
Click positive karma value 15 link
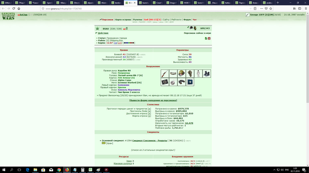(x=116, y=43)
